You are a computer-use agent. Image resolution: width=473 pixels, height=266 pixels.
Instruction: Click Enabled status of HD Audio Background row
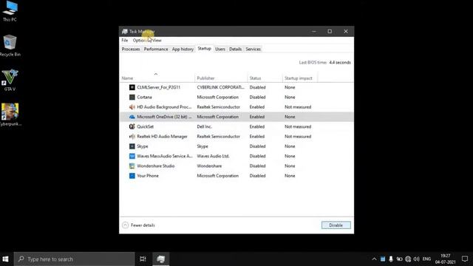pos(257,107)
